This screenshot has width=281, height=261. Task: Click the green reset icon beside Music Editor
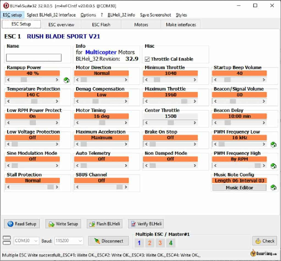(x=273, y=188)
